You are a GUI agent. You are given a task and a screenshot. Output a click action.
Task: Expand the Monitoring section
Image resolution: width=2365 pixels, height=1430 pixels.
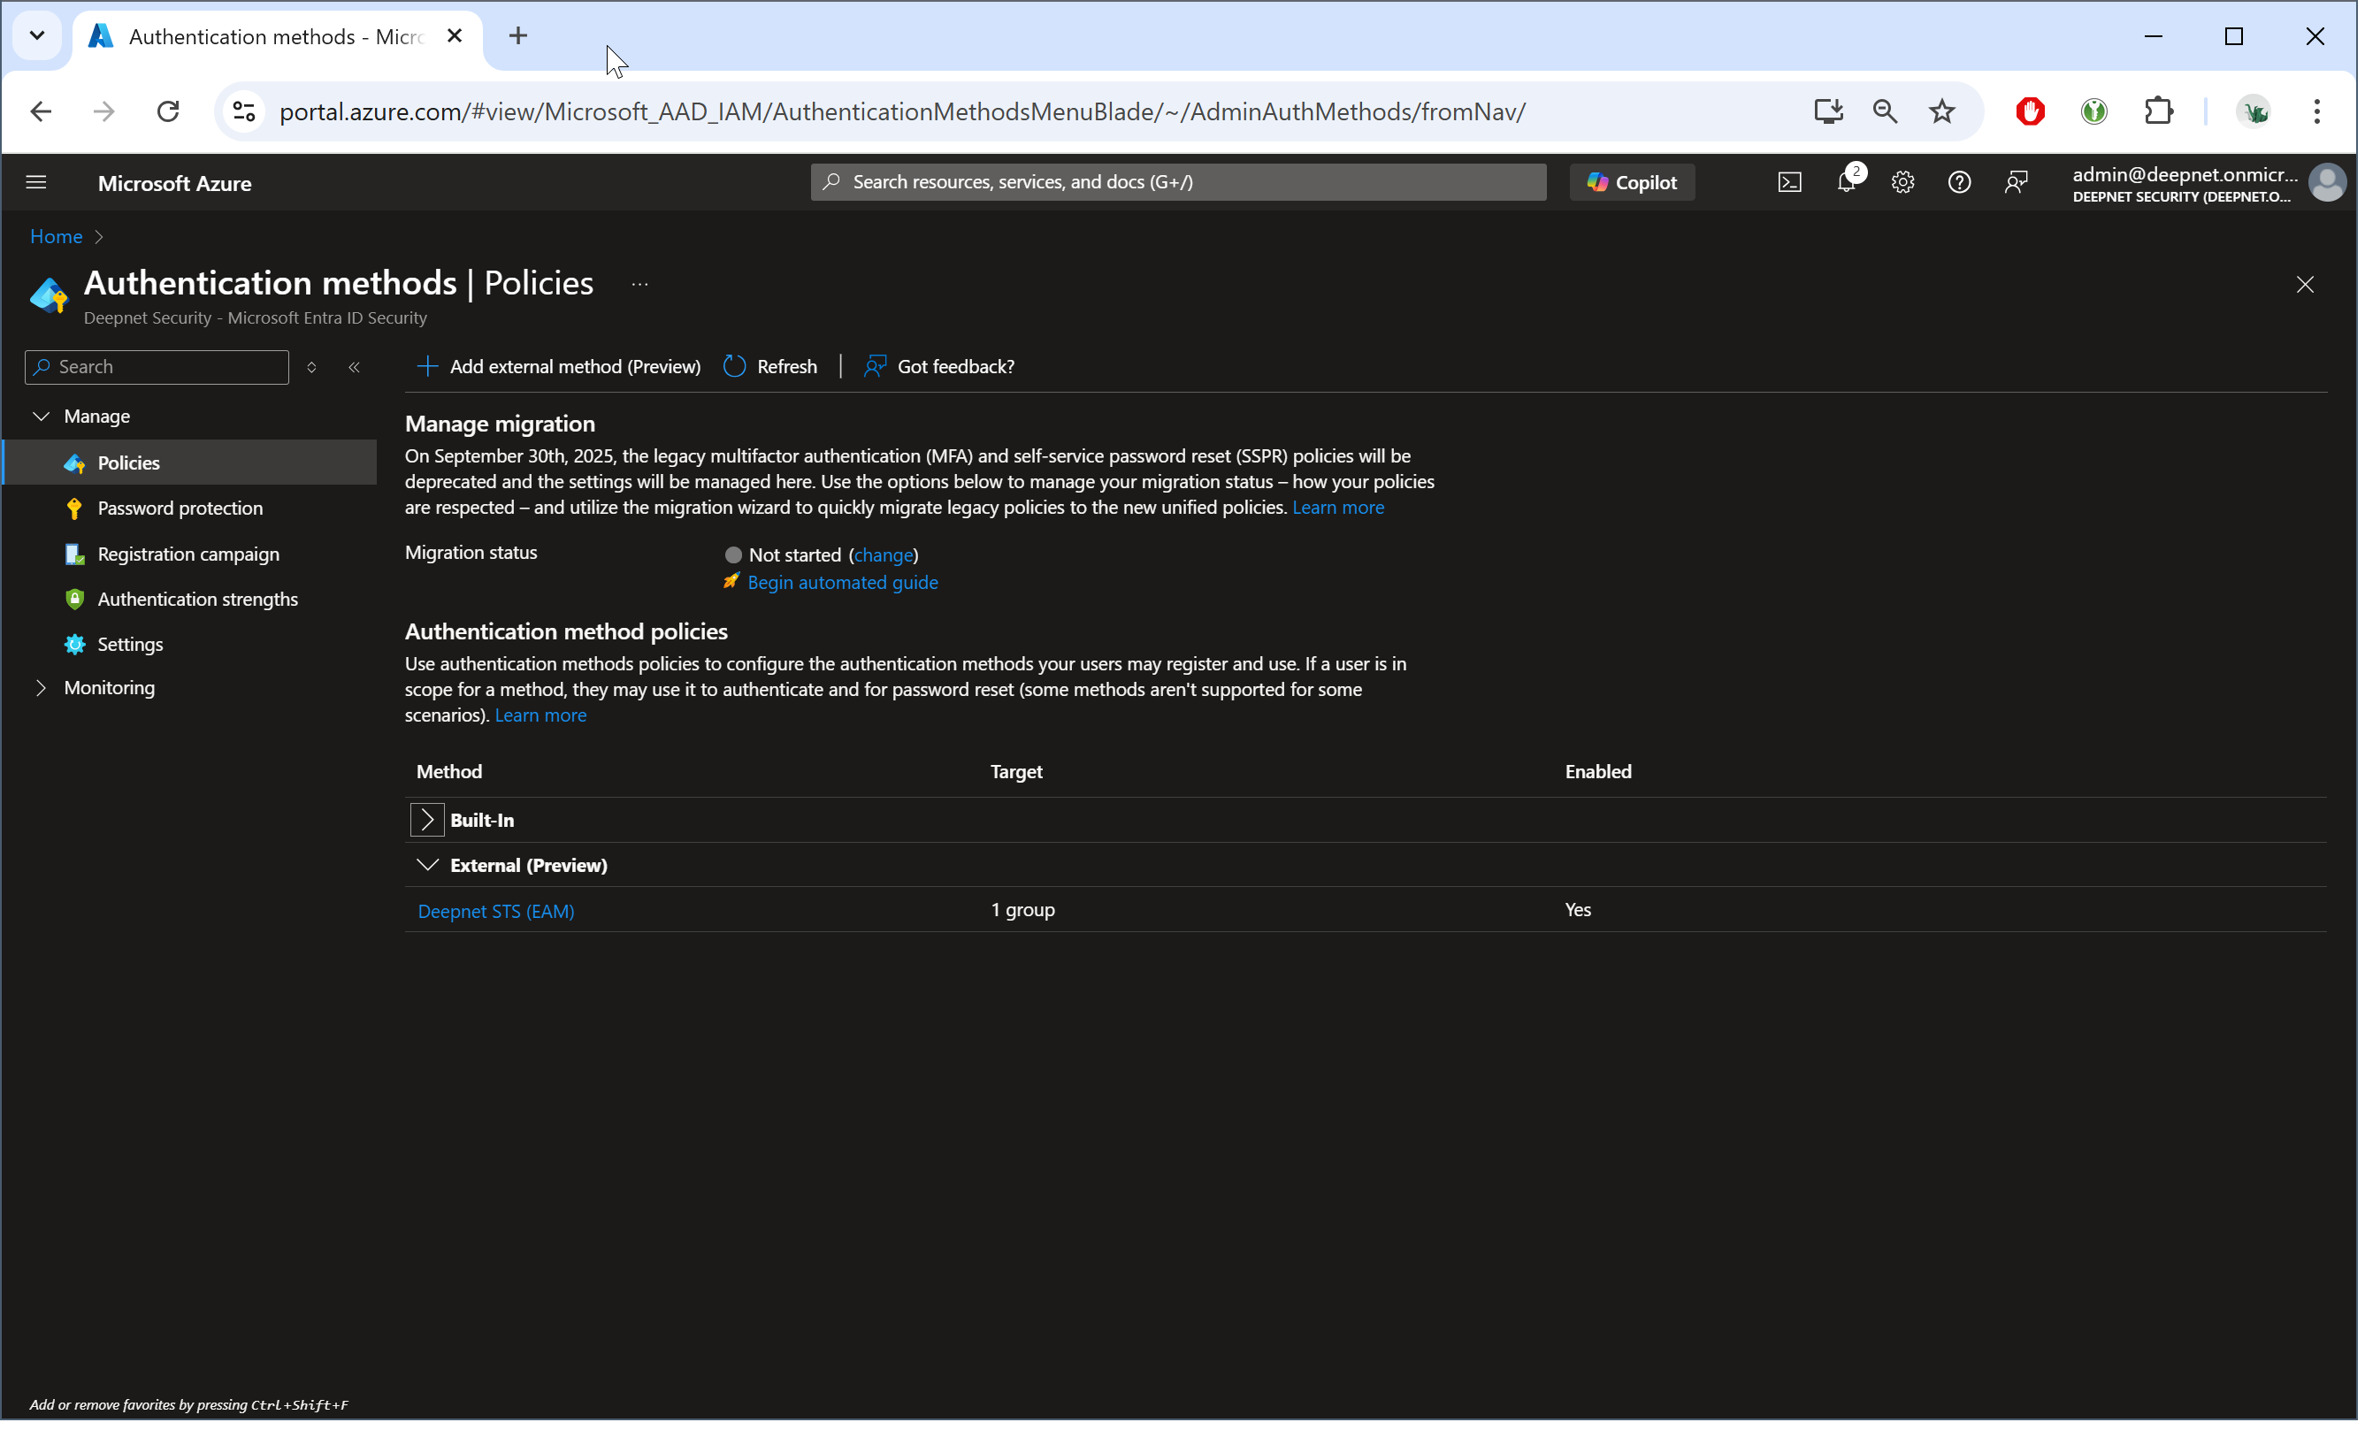pyautogui.click(x=41, y=689)
